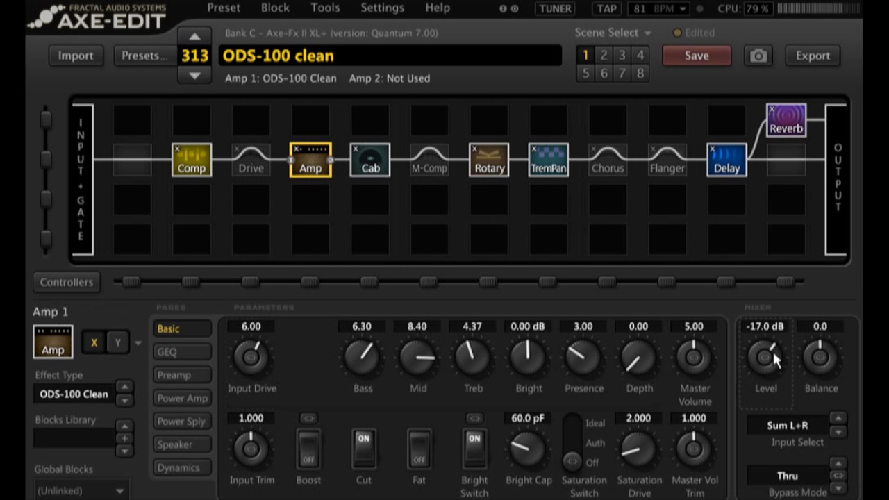Click the Import button
The width and height of the screenshot is (889, 500).
click(76, 56)
